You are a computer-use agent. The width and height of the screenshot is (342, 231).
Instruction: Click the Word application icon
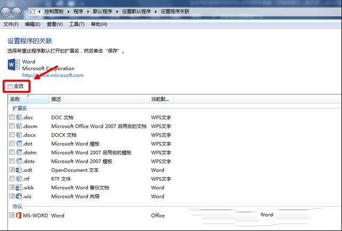pos(14,65)
